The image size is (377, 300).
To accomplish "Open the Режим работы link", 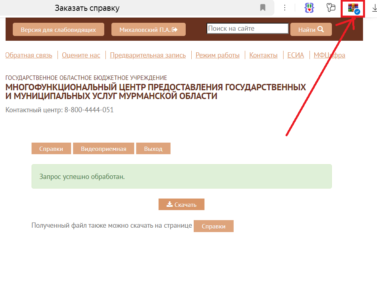I will (218, 55).
